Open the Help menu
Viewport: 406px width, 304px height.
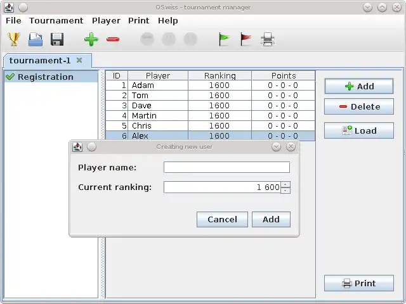coord(167,21)
